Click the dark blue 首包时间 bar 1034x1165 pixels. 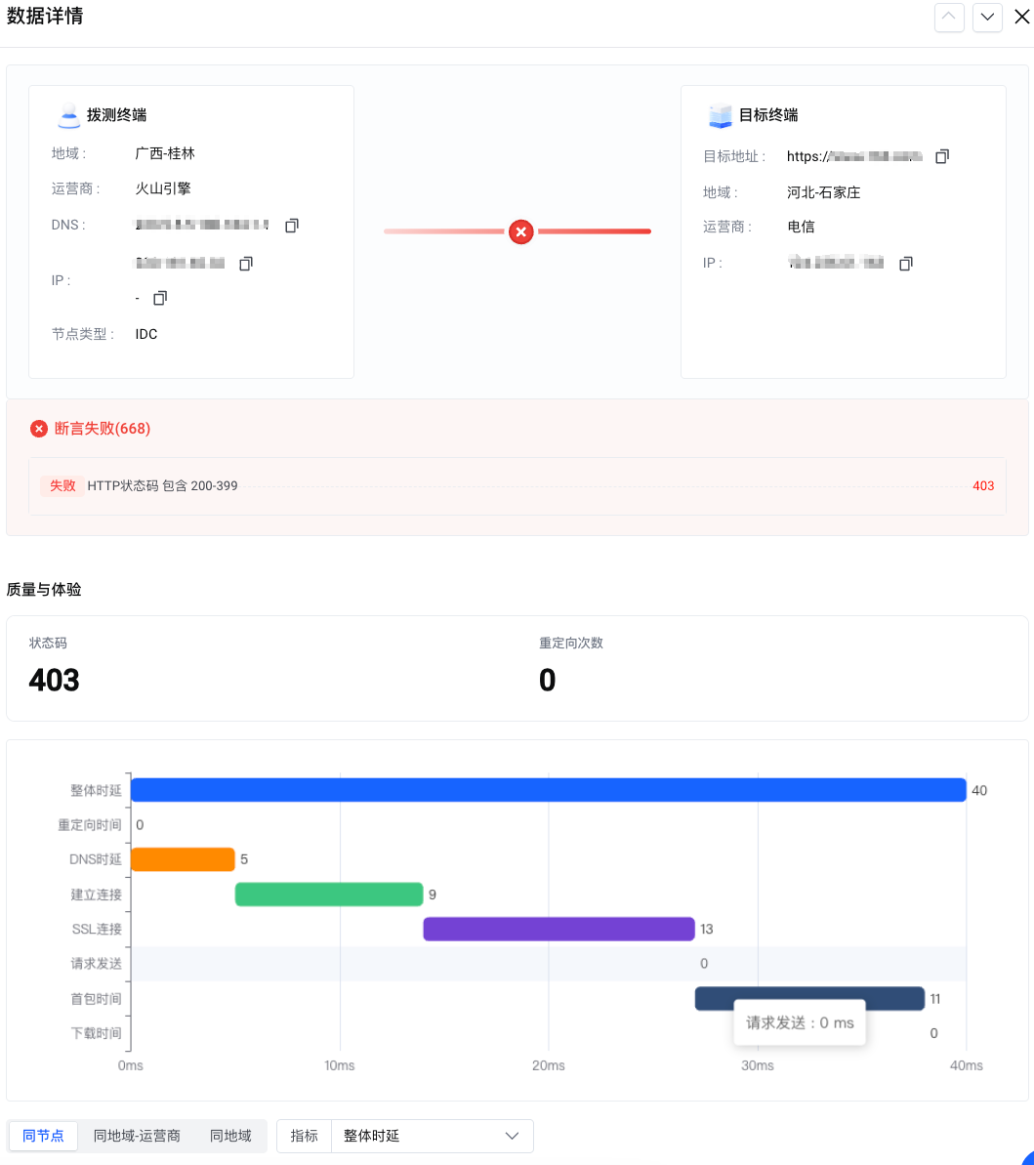pos(809,998)
